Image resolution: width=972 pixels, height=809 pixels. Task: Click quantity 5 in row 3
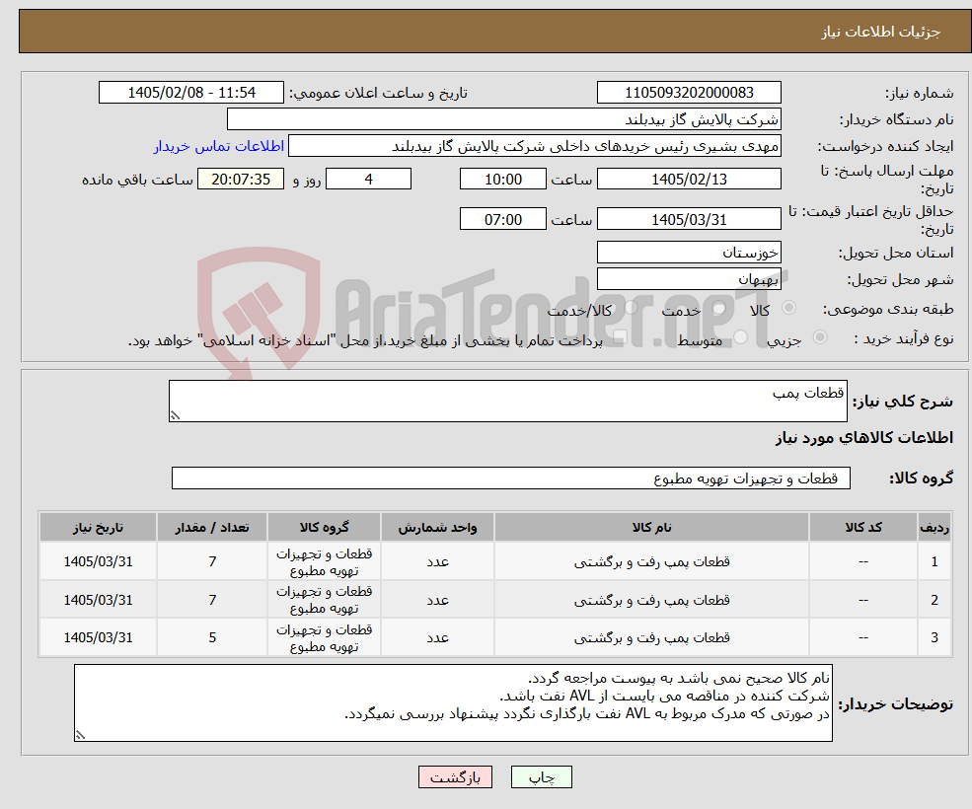(x=212, y=637)
